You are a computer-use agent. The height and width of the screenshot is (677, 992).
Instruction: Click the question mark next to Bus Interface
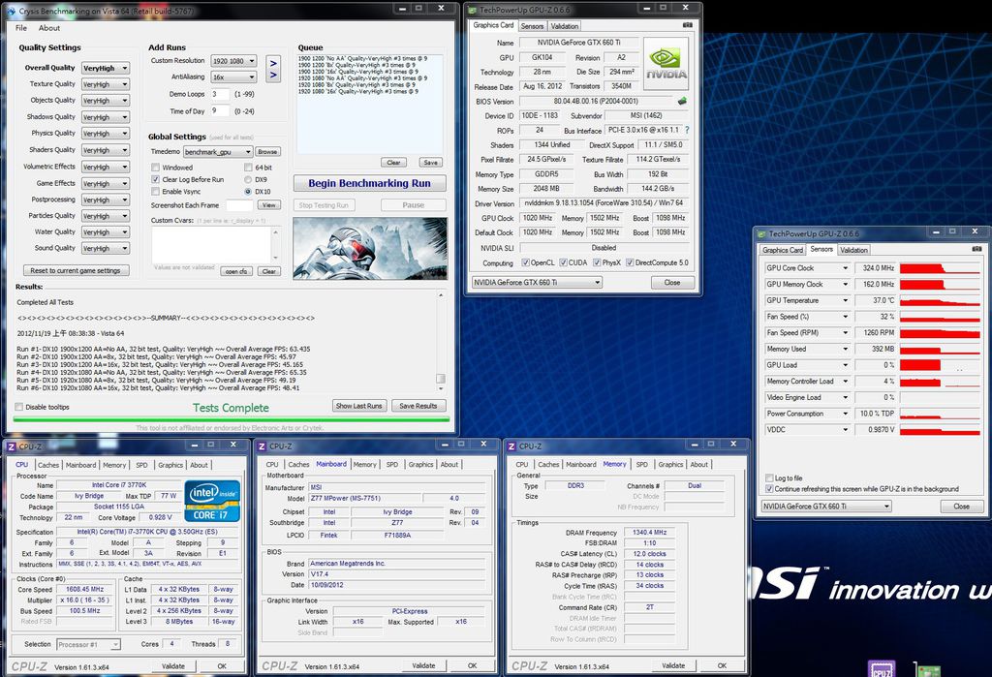(x=687, y=130)
